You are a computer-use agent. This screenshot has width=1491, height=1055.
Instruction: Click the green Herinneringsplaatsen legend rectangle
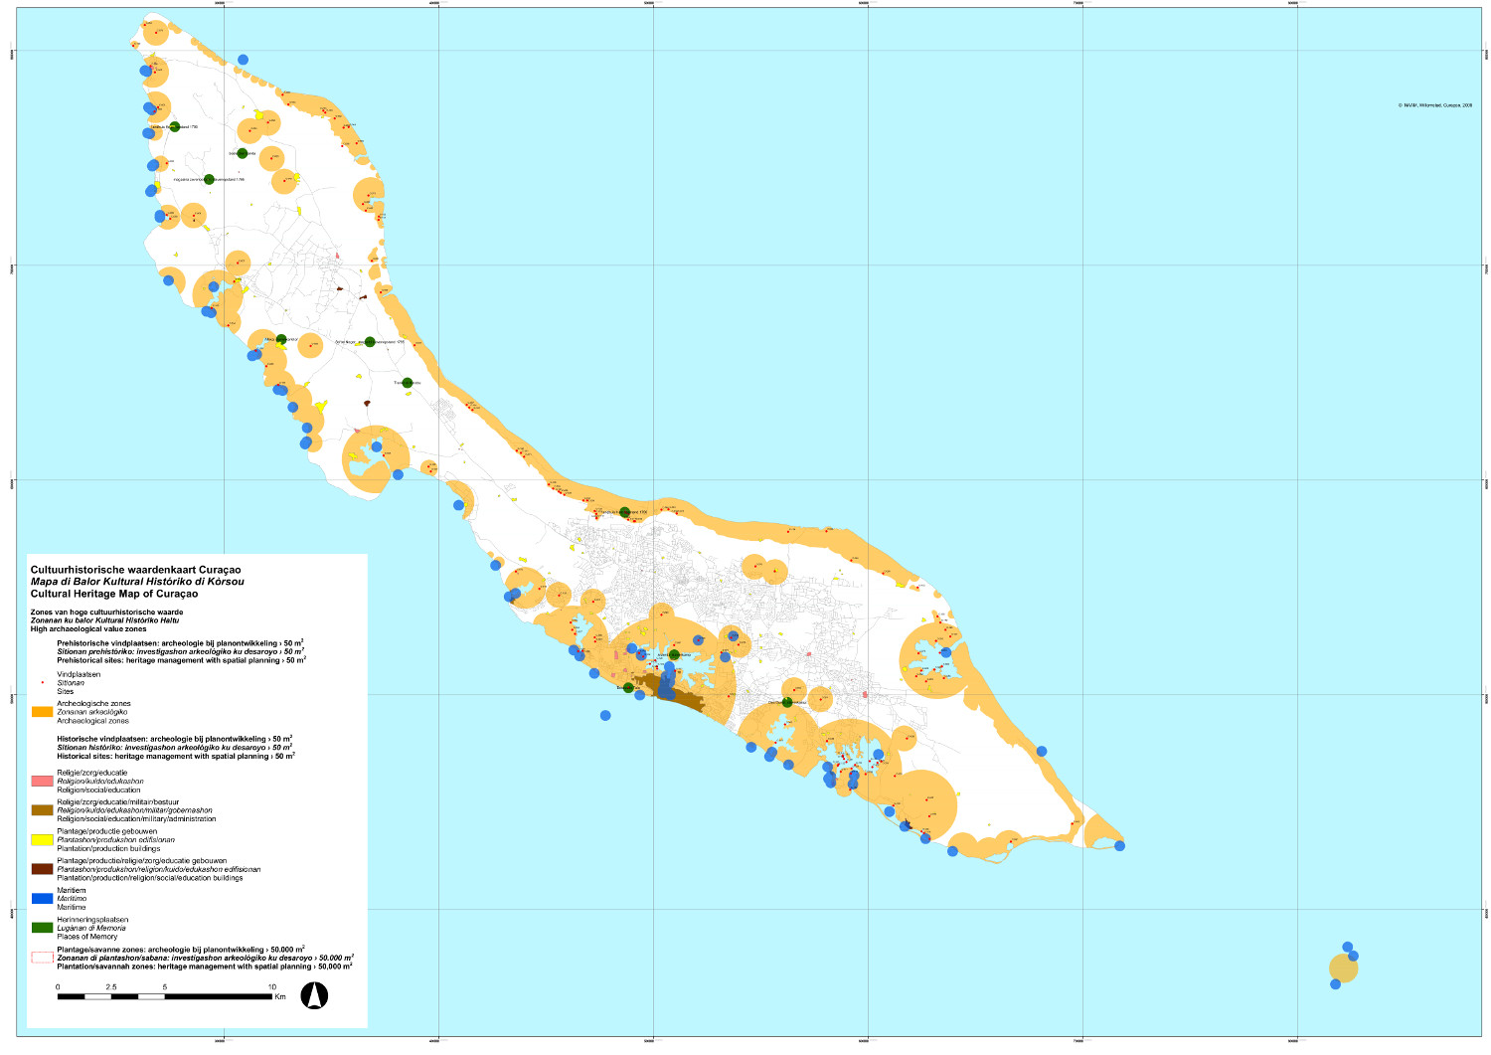tap(40, 925)
